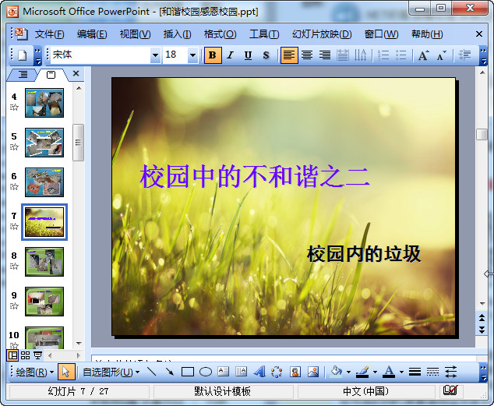Screen dimensions: 494x406
Task: Open Font Color dropdown arrow
Action: 401,372
